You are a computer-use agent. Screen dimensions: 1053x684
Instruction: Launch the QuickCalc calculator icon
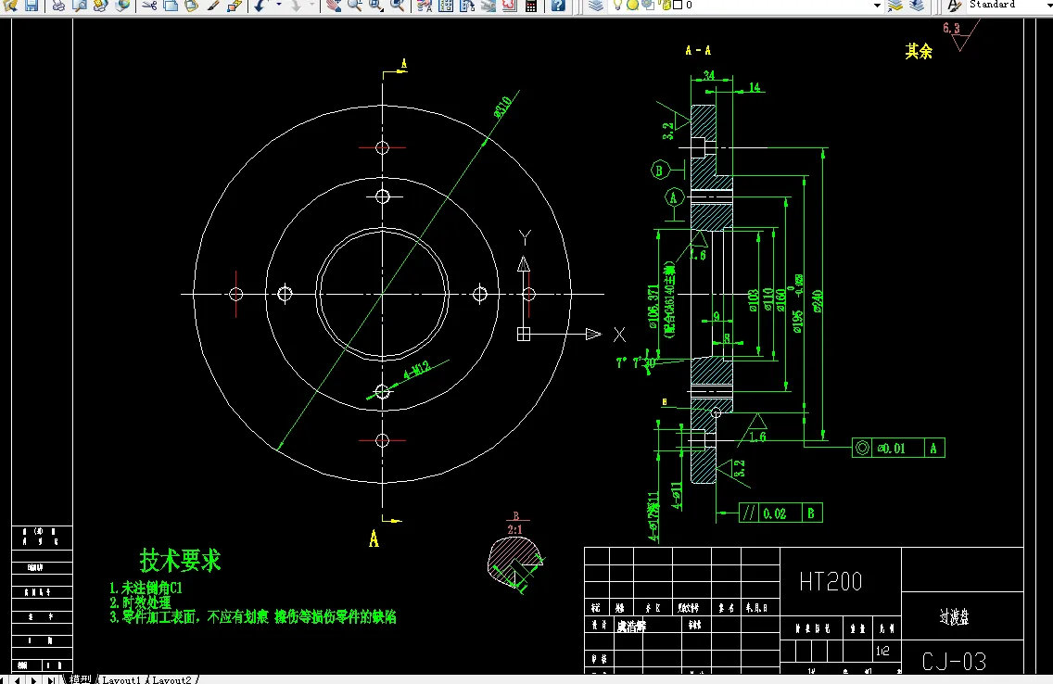click(x=530, y=6)
